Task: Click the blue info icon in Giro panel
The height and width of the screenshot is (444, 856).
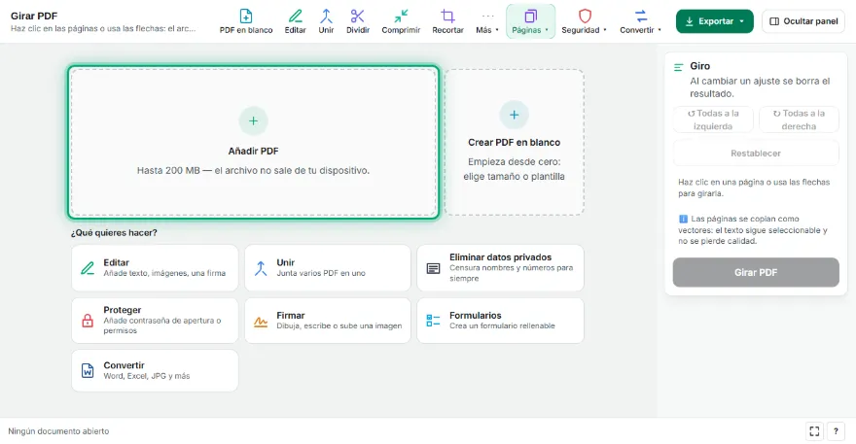Action: coord(683,219)
